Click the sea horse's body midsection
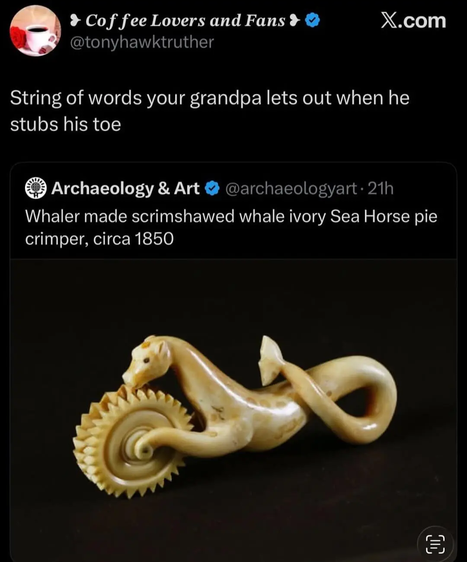The width and height of the screenshot is (467, 562). [242, 416]
